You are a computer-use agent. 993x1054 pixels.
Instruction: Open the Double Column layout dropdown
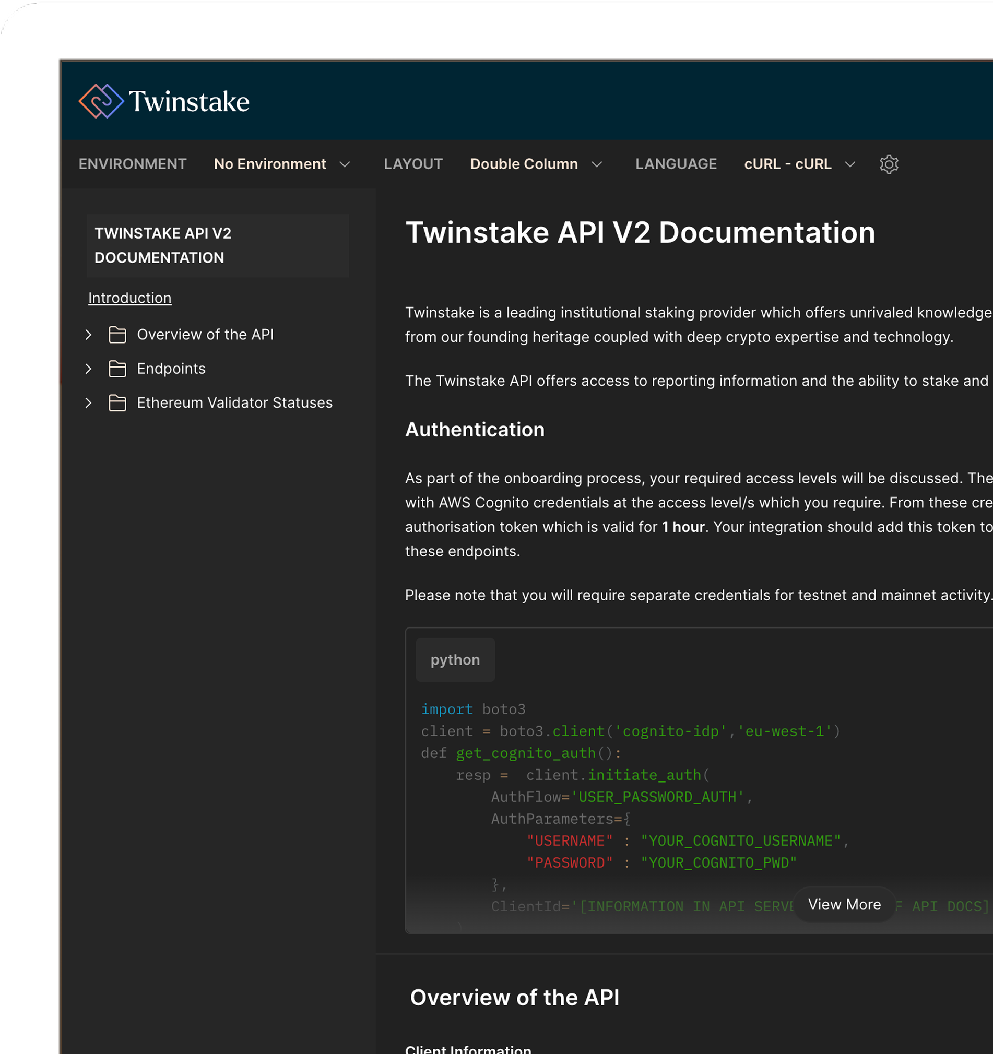536,164
